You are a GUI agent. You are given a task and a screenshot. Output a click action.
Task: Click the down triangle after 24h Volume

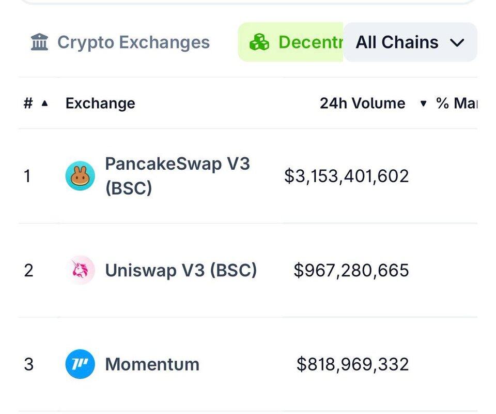click(x=424, y=103)
